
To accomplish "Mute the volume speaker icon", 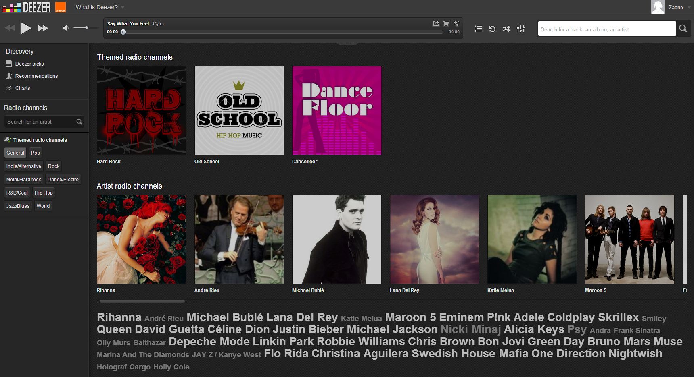I will [x=66, y=28].
